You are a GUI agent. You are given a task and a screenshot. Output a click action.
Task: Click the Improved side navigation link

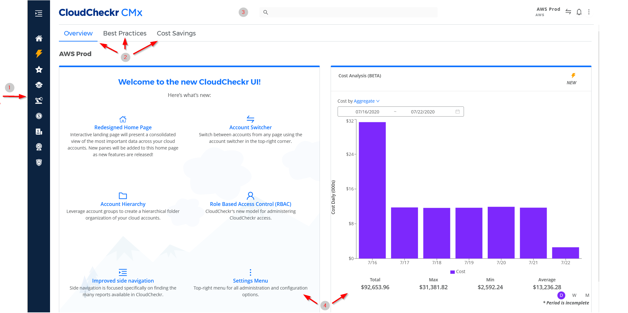click(123, 281)
